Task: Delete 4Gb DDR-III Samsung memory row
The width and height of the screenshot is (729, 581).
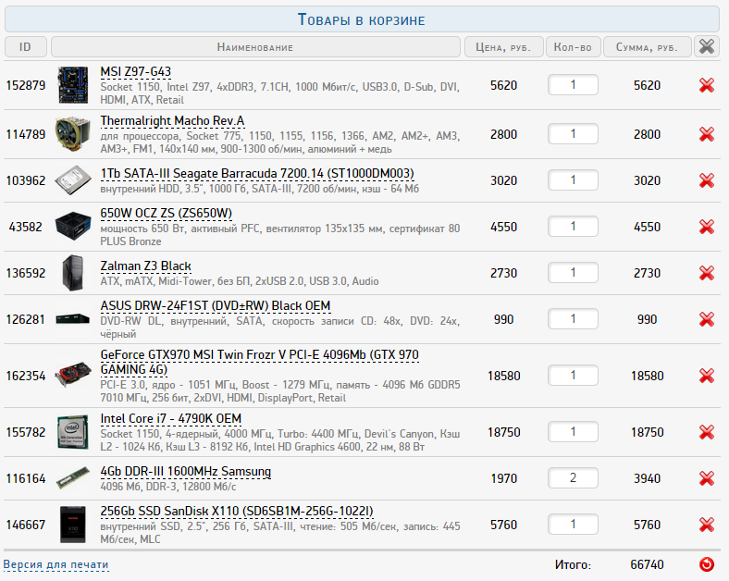Action: point(706,478)
